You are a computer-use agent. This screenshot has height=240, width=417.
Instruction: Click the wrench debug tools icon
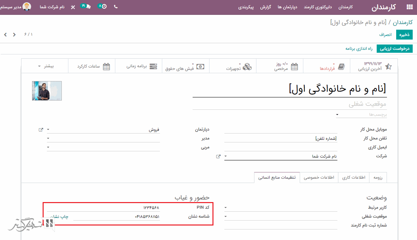(73, 7)
